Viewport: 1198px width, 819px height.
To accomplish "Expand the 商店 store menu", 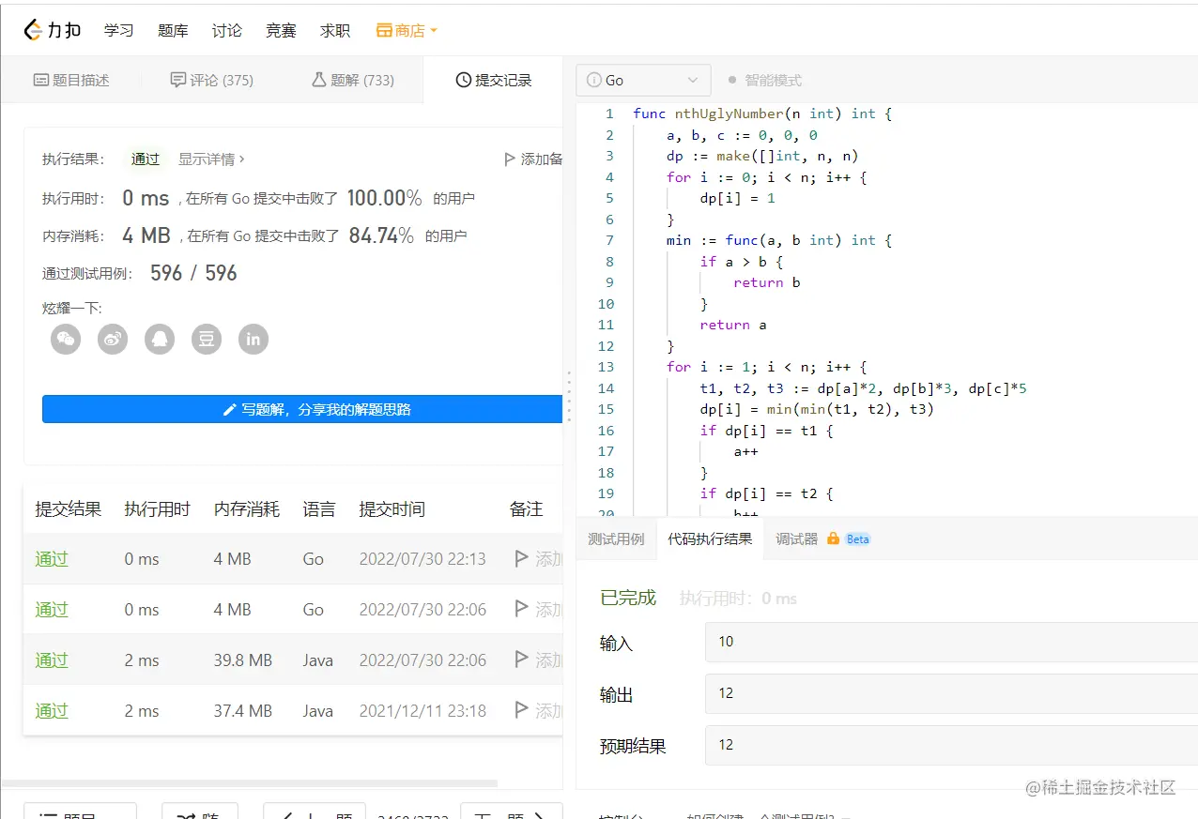I will coord(407,31).
